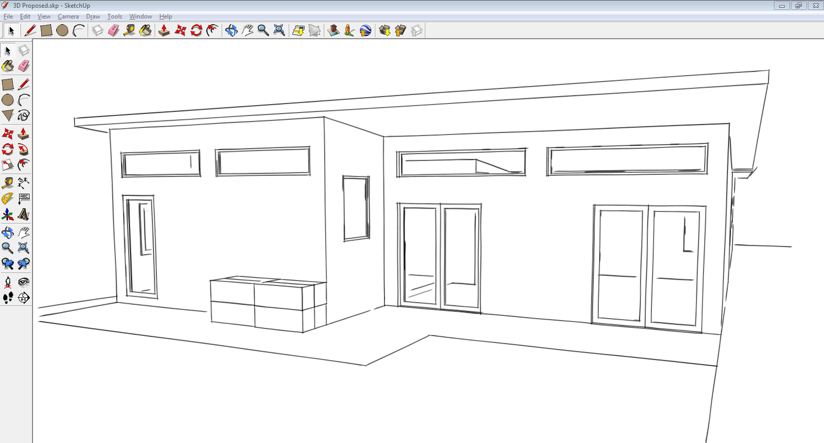Select the yellow Protractor tool
The image size is (824, 443).
pyautogui.click(x=8, y=198)
